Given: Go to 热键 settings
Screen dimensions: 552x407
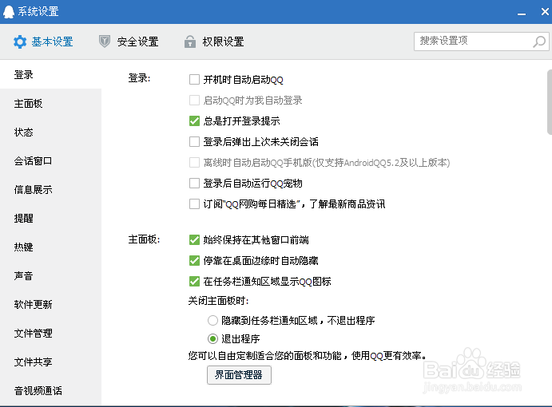Looking at the screenshot, I should (50, 247).
